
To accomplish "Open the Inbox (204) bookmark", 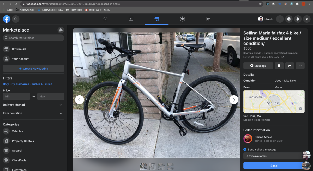I will [98, 10].
